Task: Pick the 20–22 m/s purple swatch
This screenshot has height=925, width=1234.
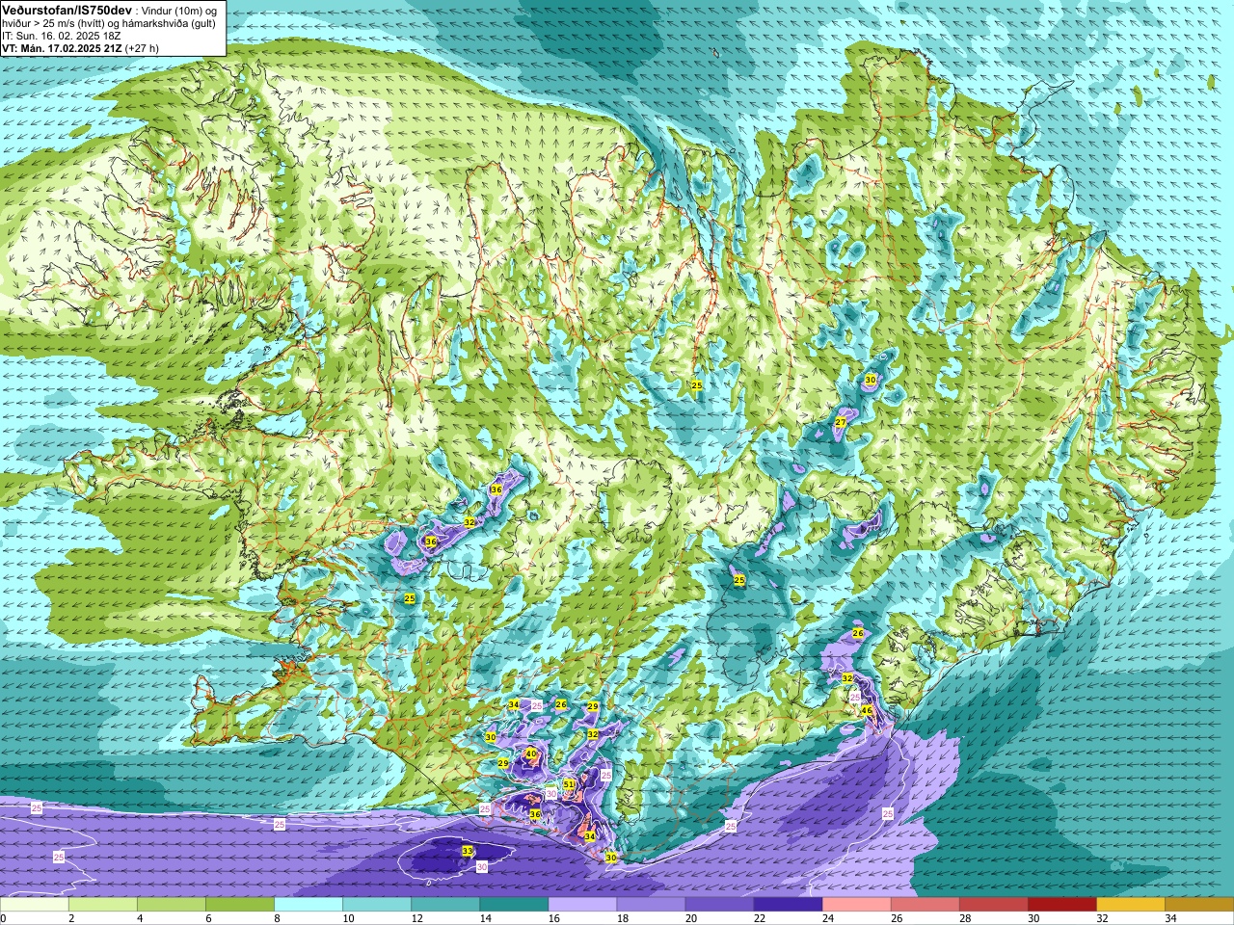Action: [x=719, y=905]
